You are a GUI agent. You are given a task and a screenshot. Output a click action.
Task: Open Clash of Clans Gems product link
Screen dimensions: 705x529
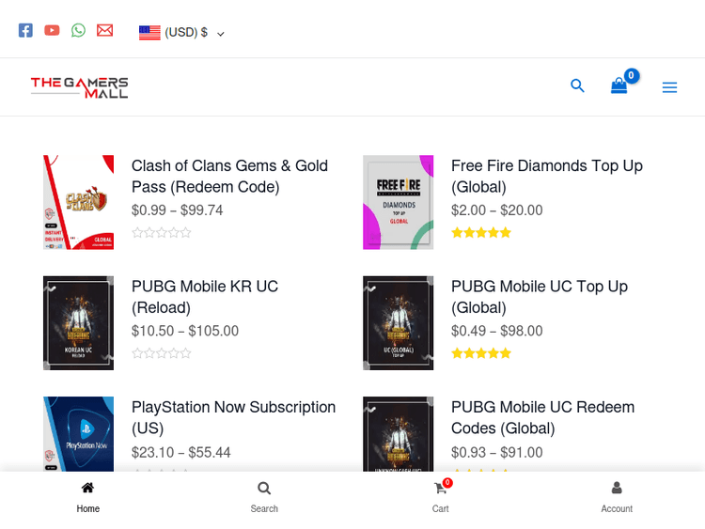tap(229, 176)
